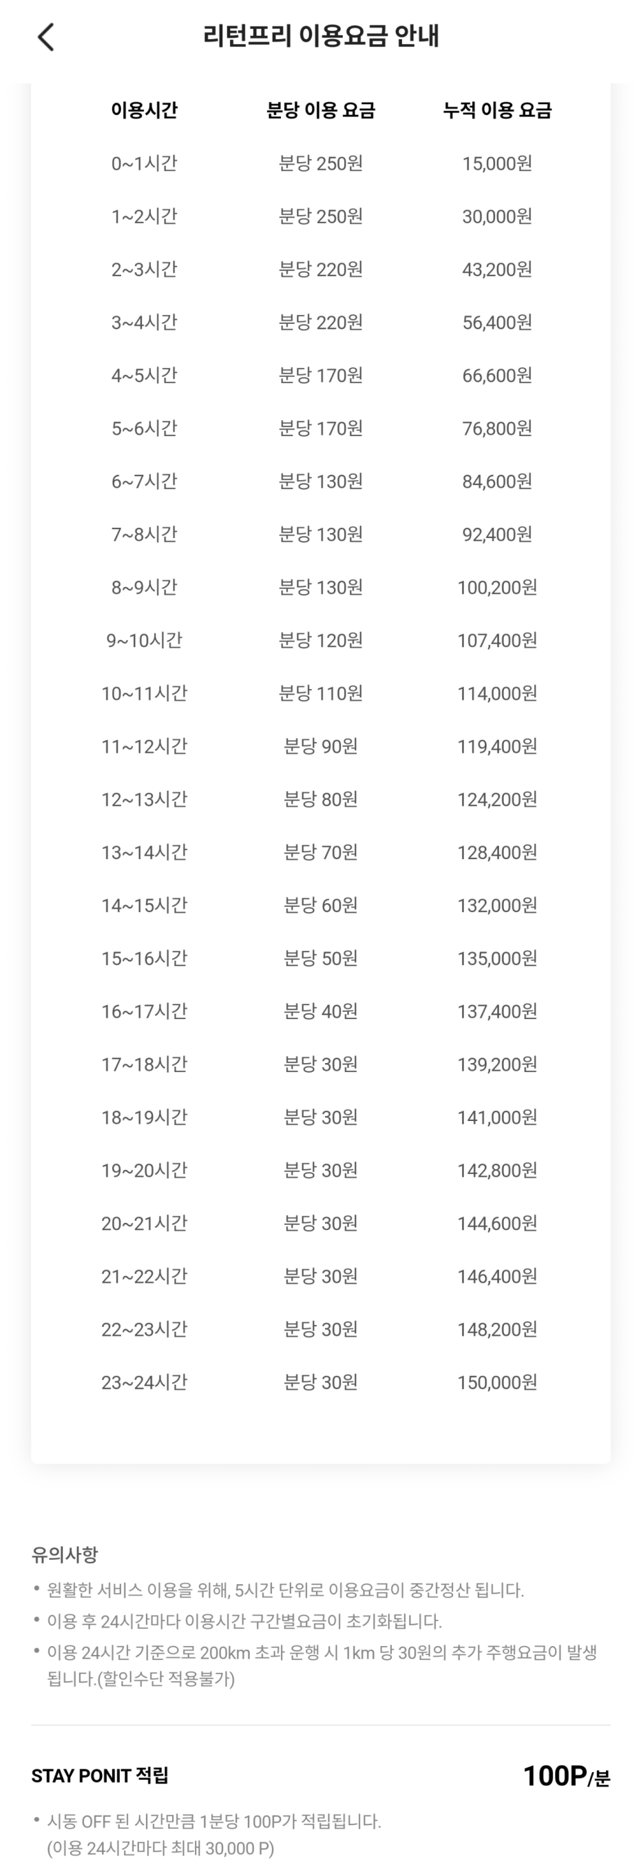Tap the STAY PONIT 적립 label

(101, 1776)
